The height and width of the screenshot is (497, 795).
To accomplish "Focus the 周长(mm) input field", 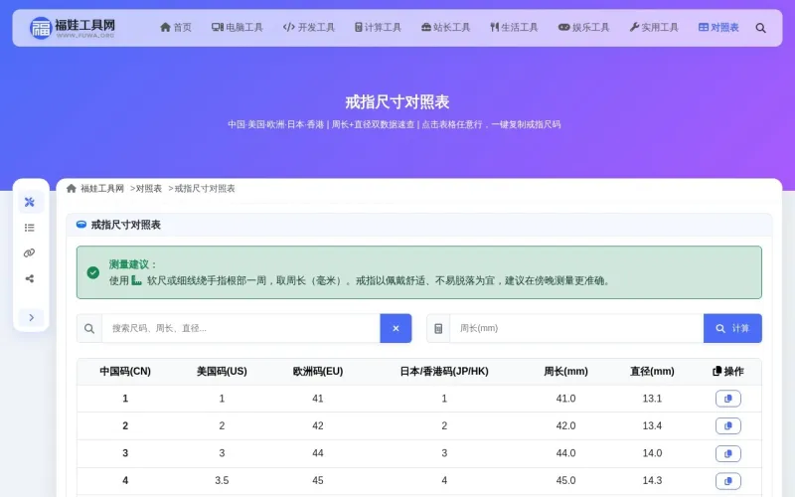I will tap(576, 329).
